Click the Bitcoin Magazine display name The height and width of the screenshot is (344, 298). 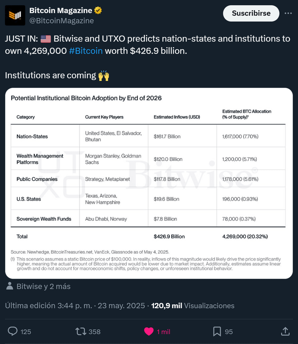pyautogui.click(x=61, y=11)
